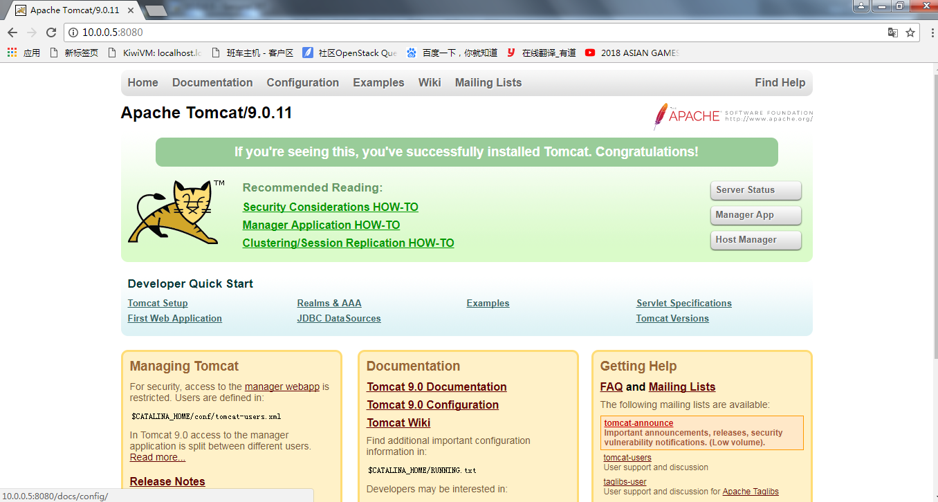Open Configuration in the Tomcat navigation
The width and height of the screenshot is (938, 502).
(x=303, y=82)
